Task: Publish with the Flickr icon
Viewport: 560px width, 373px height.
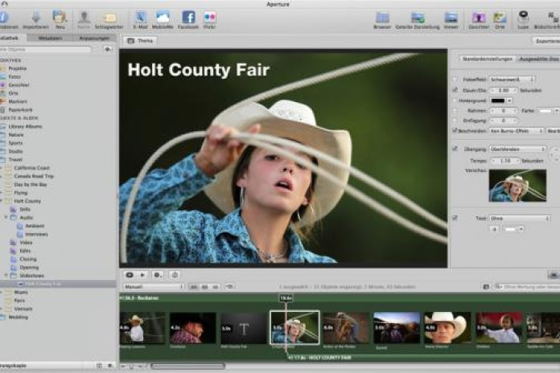Action: (x=210, y=17)
